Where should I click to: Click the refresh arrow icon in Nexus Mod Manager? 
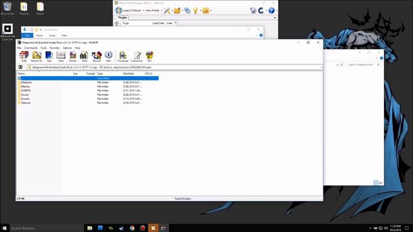[x=261, y=10]
